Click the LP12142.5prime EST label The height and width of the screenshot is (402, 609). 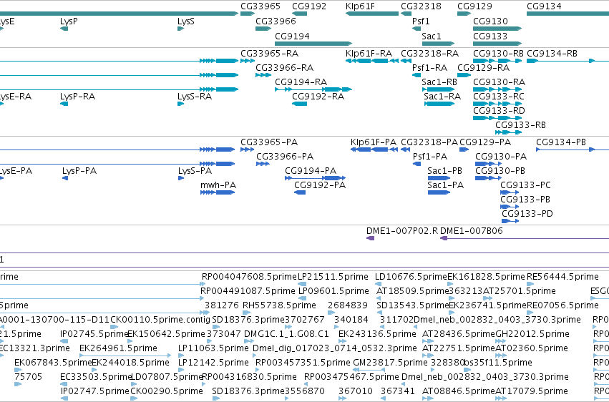click(x=213, y=363)
